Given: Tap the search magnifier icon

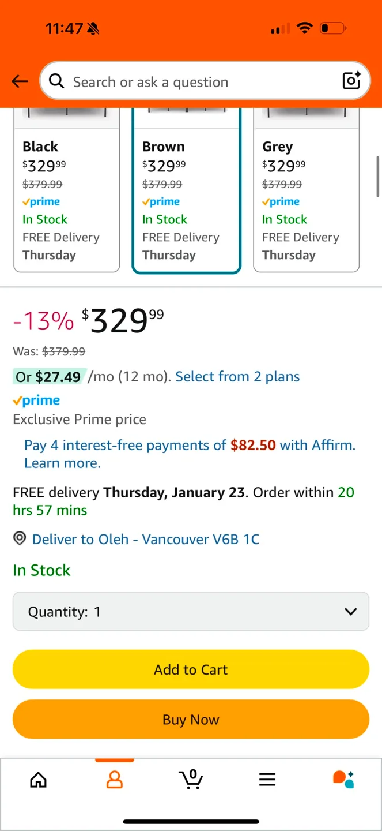Looking at the screenshot, I should coord(56,81).
